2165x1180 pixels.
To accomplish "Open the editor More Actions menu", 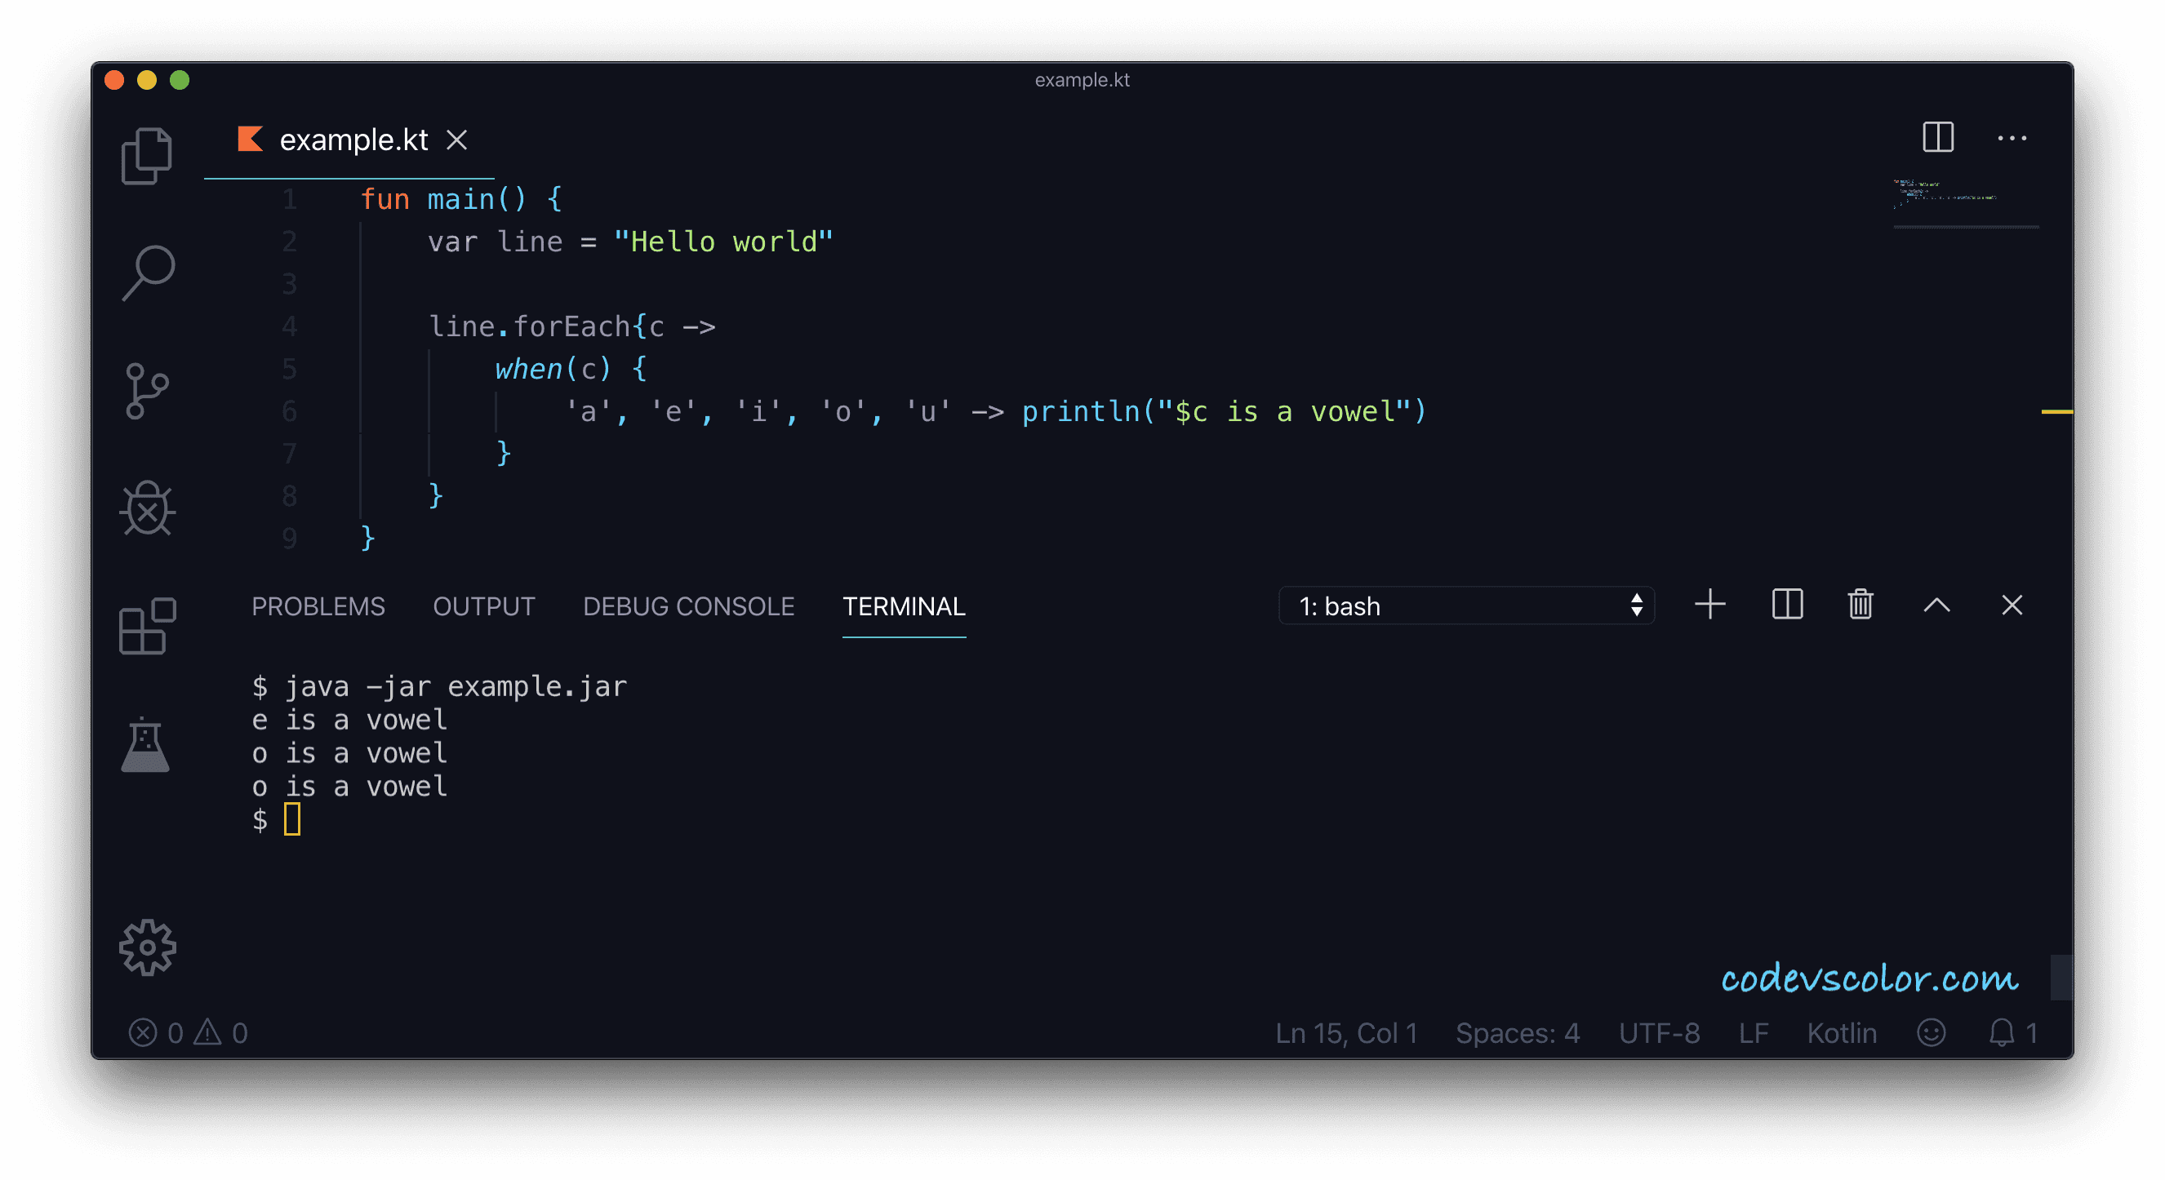I will pos(2012,139).
